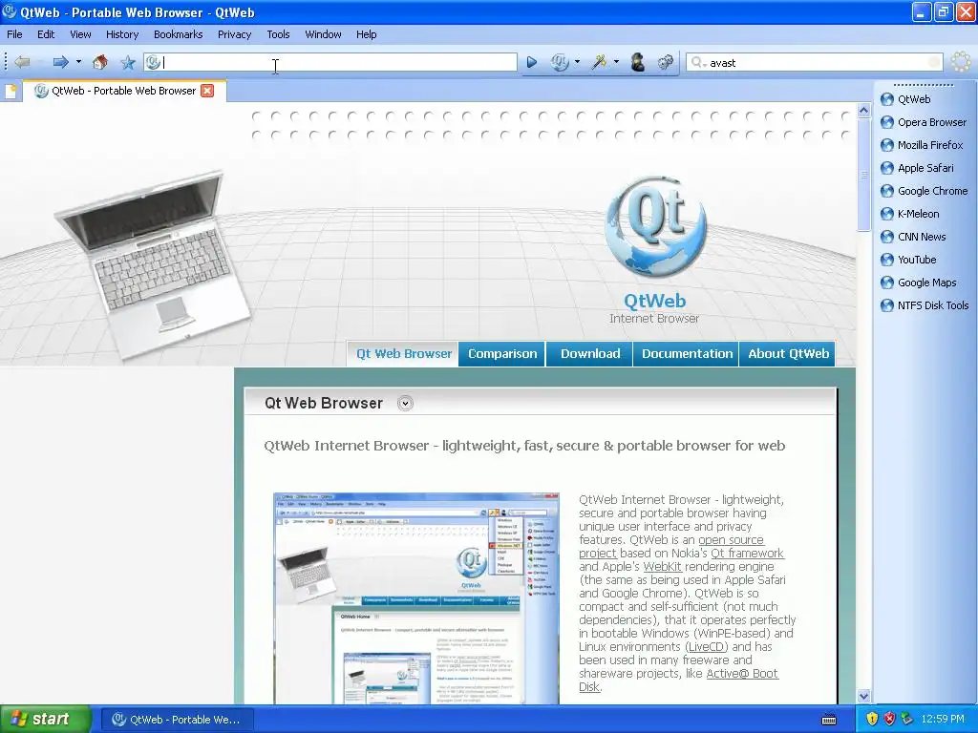This screenshot has width=978, height=733.
Task: Follow the Qt framework link
Action: 747,554
